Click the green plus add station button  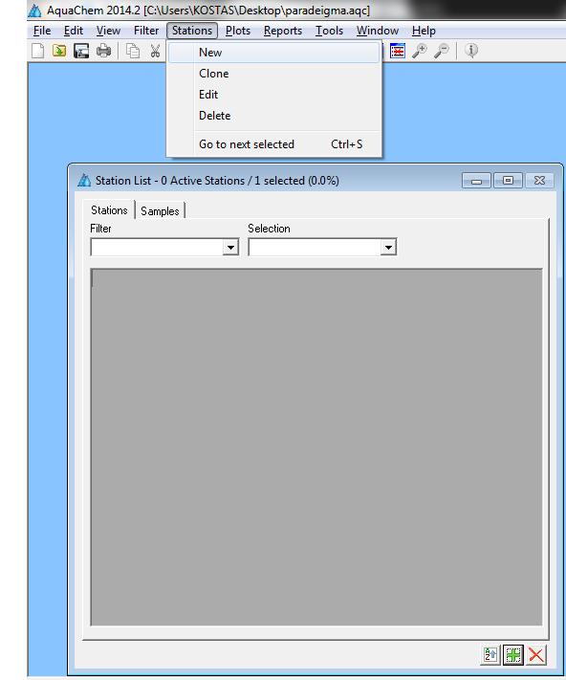[513, 654]
